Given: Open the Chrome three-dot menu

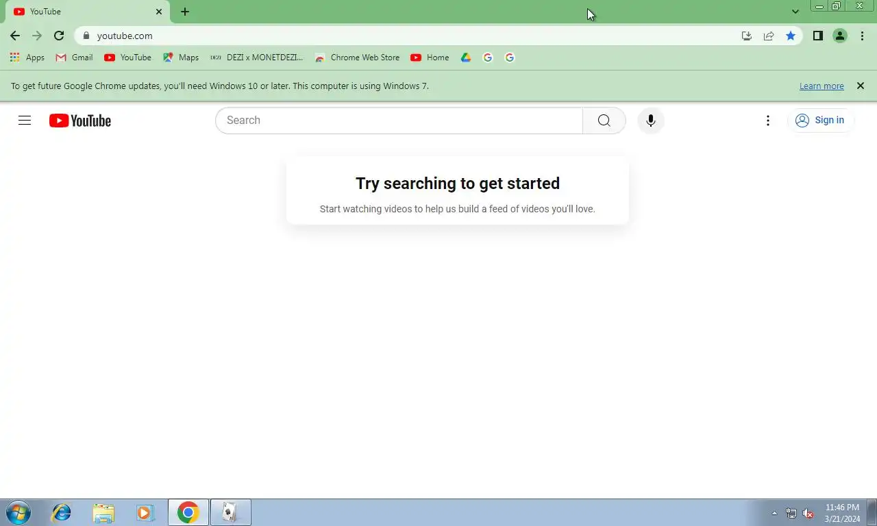Looking at the screenshot, I should tap(862, 36).
